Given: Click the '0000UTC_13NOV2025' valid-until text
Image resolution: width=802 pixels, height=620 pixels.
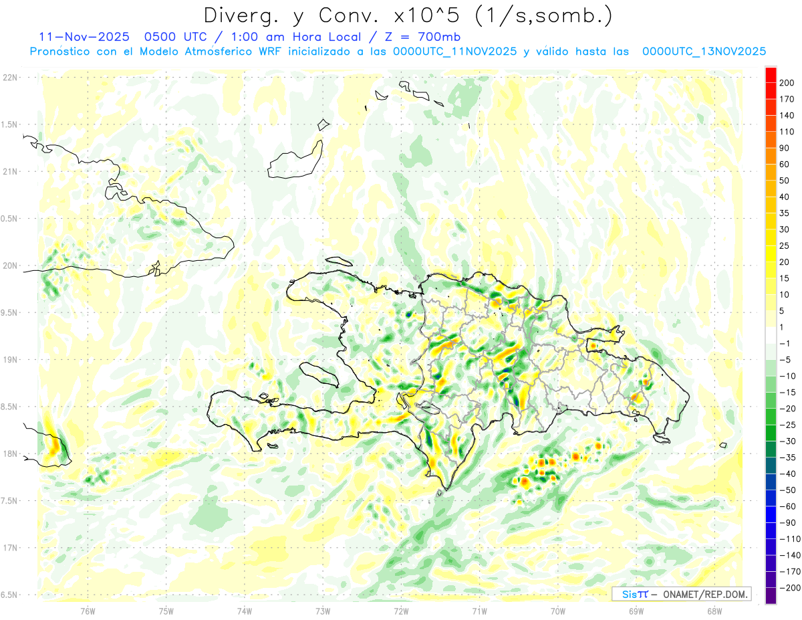Looking at the screenshot, I should click(704, 51).
